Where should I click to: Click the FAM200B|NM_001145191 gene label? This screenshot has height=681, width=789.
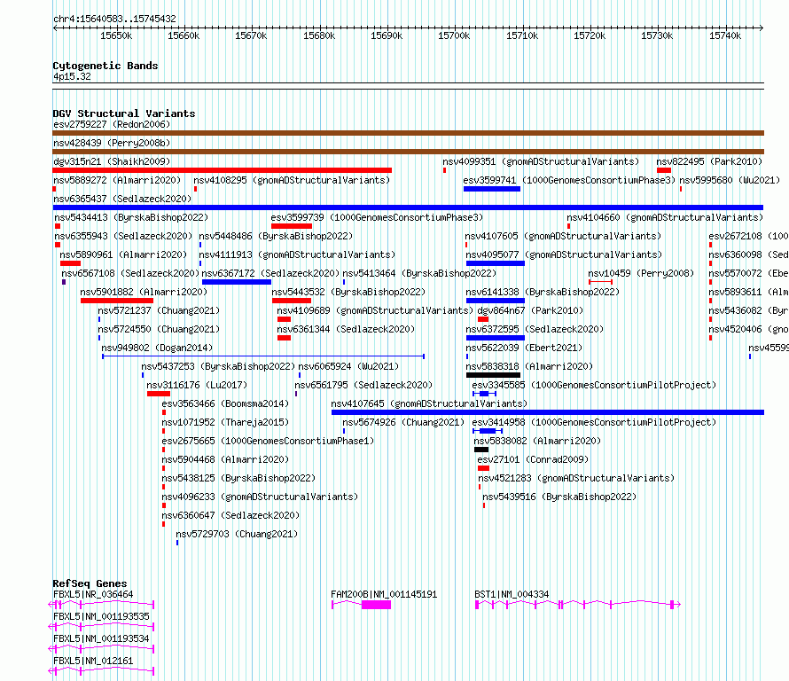click(384, 594)
